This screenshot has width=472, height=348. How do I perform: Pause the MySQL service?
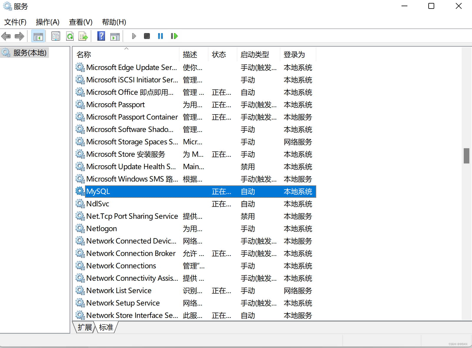[x=160, y=36]
